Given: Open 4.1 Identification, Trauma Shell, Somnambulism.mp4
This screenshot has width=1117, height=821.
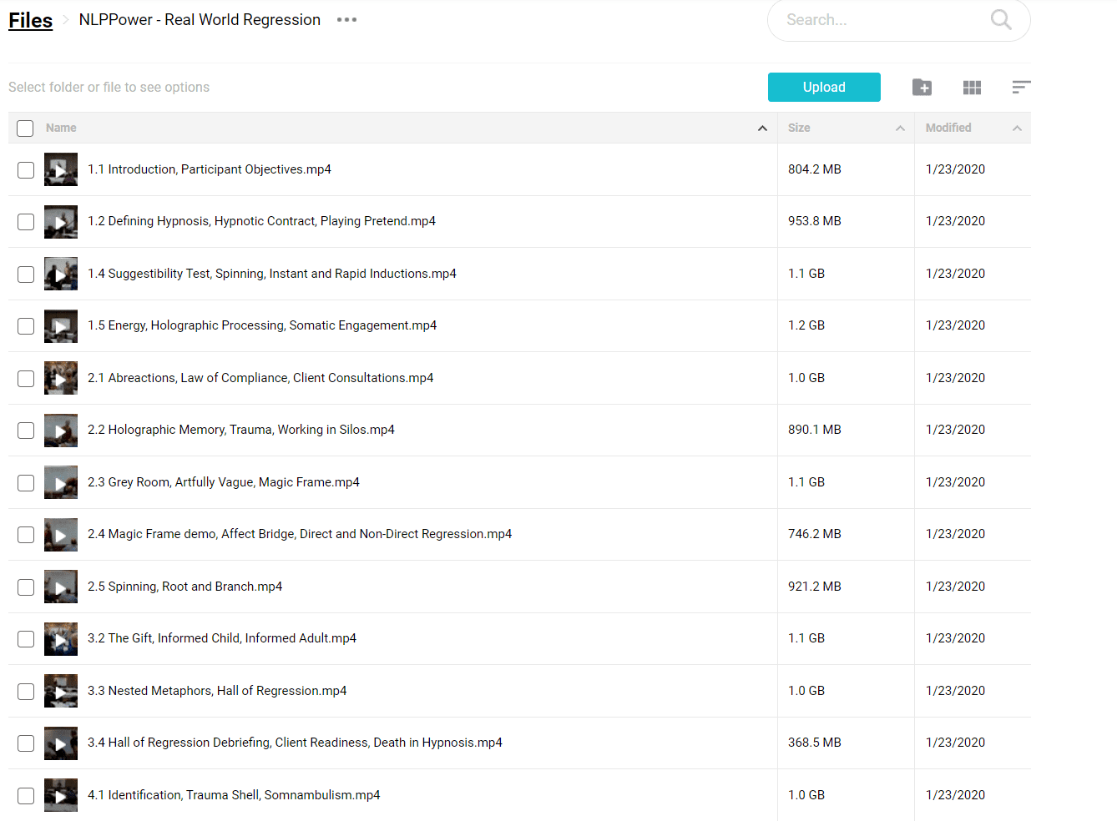Looking at the screenshot, I should [x=234, y=795].
